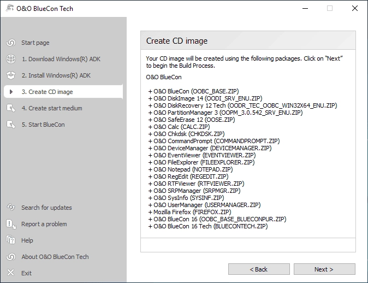This screenshot has height=283, width=368.
Task: Click the O&O Chkdsk (CHKDSK.ZIP) line
Action: (x=187, y=134)
